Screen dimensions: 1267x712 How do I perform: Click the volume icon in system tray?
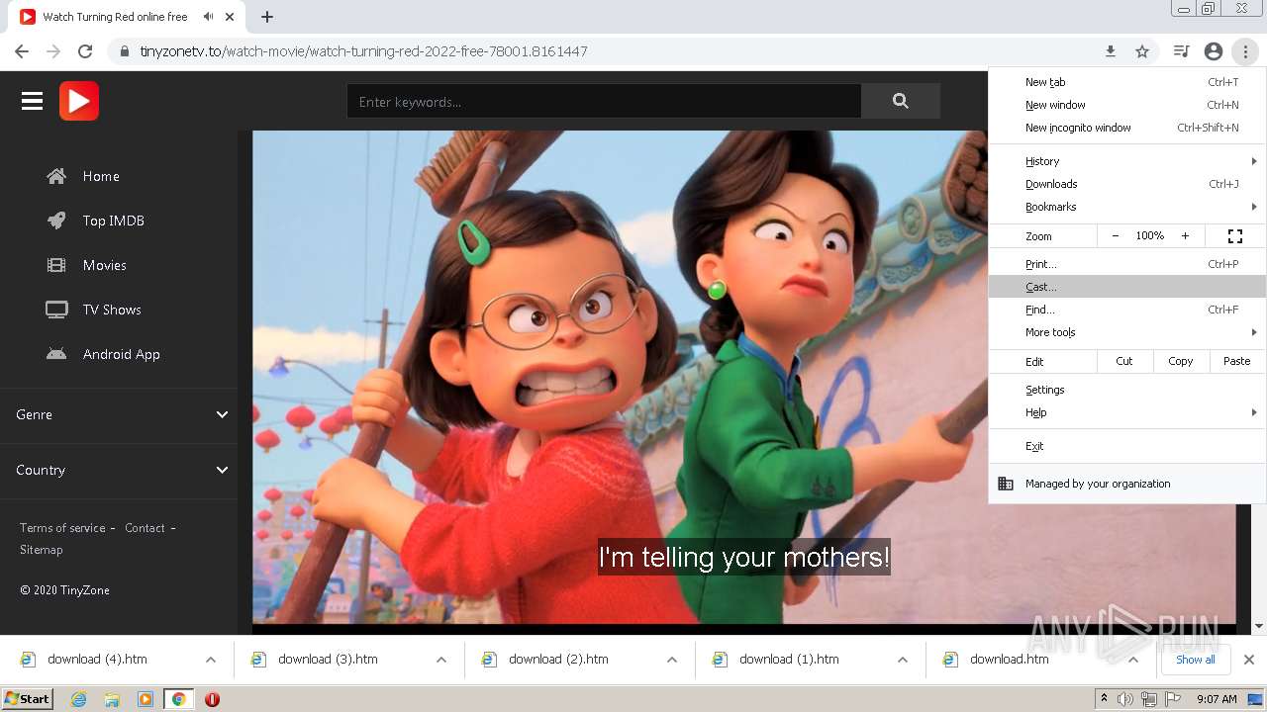pos(1125,699)
